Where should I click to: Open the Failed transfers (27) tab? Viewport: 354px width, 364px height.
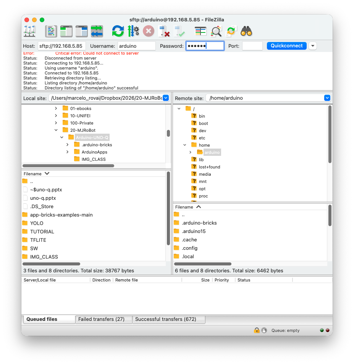[x=103, y=319]
